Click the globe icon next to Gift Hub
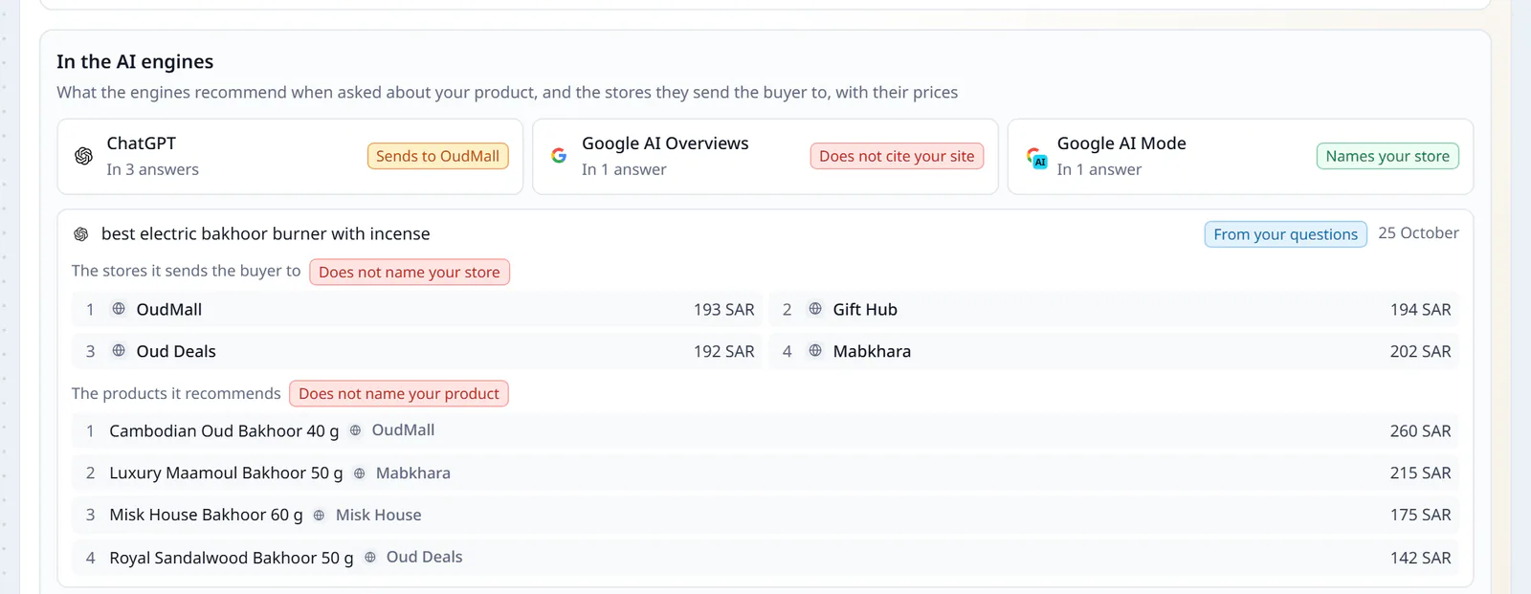 coord(815,309)
